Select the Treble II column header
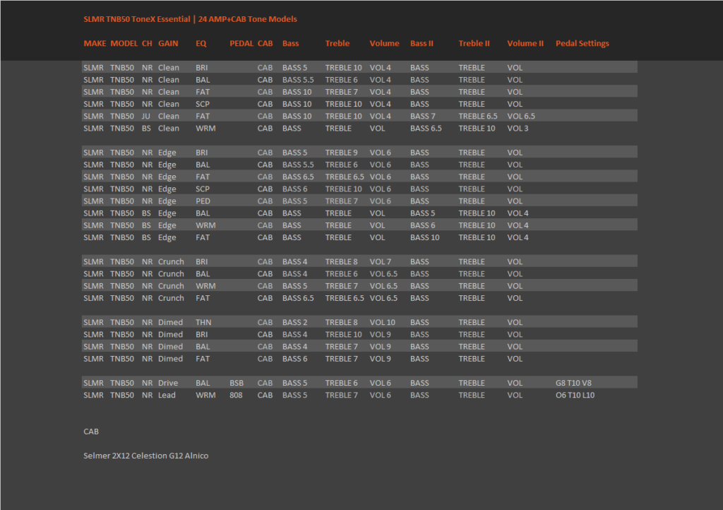The width and height of the screenshot is (723, 510). [x=474, y=43]
